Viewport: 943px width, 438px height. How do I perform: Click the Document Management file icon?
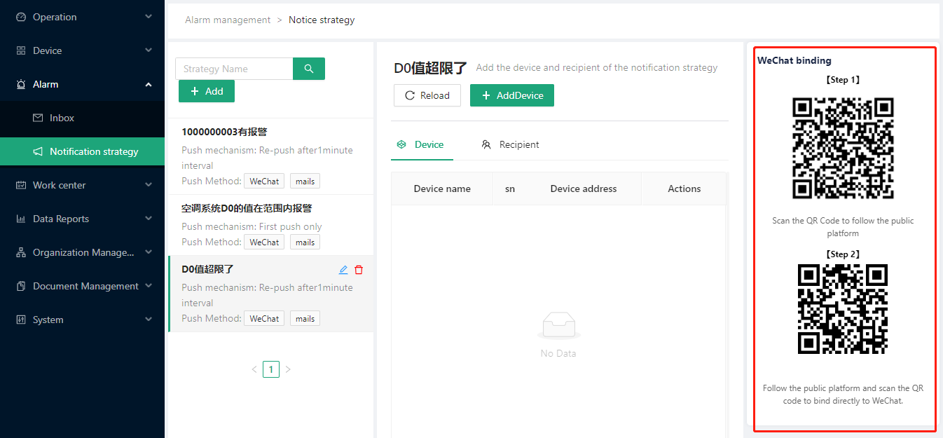[21, 286]
